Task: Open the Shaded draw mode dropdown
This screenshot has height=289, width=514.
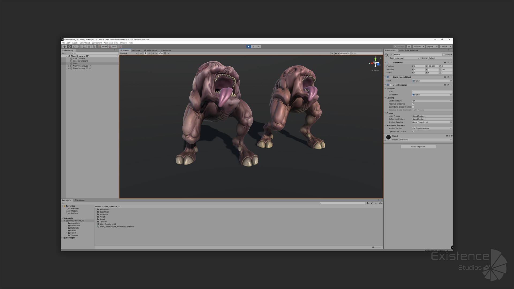Action: click(x=128, y=53)
